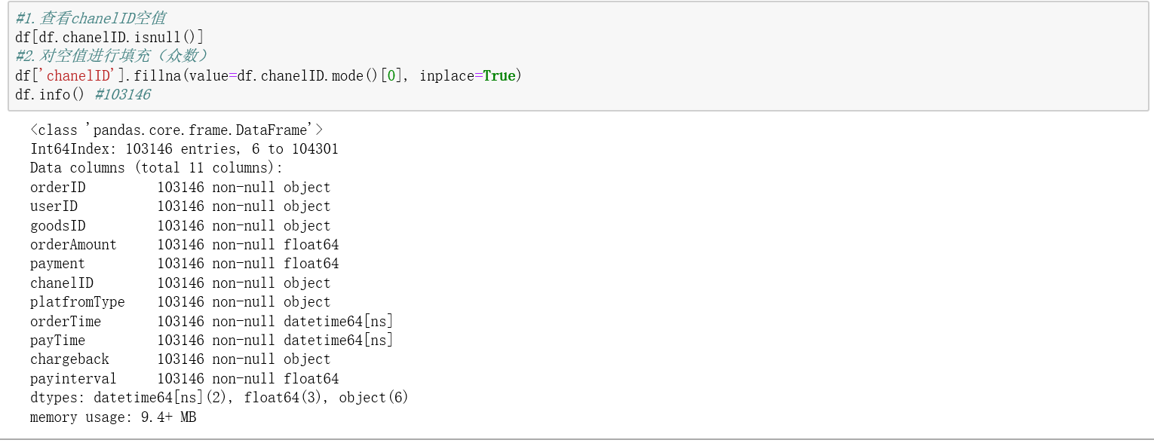Screen dimensions: 1154x443
Task: Click the dtypes summary line
Action: point(219,398)
